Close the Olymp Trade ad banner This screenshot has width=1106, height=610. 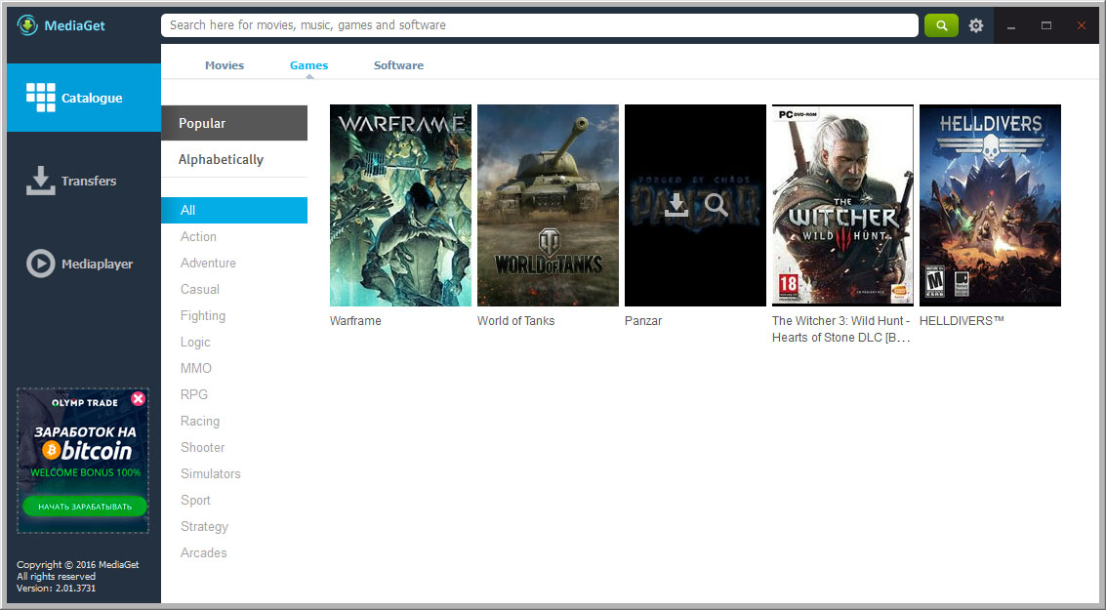(139, 399)
